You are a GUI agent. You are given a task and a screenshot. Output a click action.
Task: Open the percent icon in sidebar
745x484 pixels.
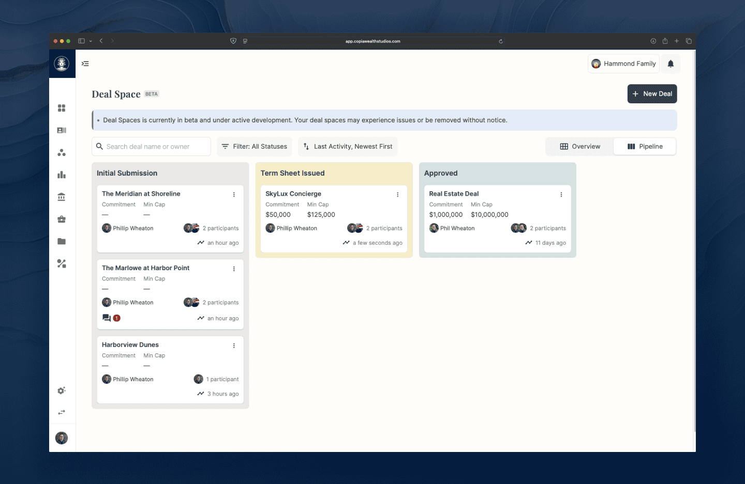pos(62,263)
